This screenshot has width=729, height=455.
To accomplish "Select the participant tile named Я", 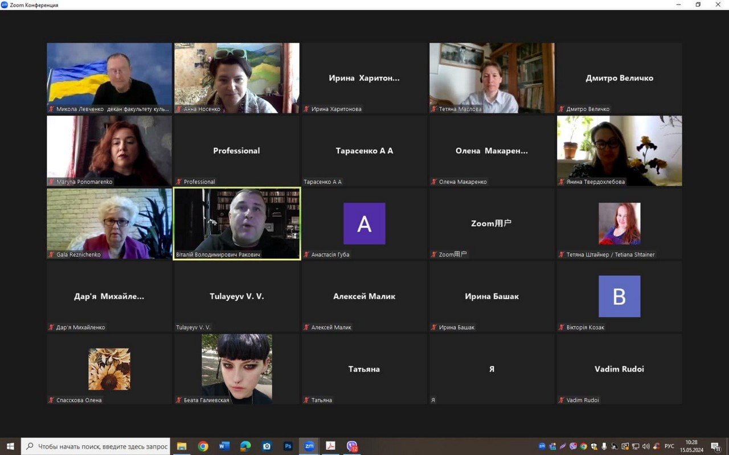I will [x=492, y=369].
